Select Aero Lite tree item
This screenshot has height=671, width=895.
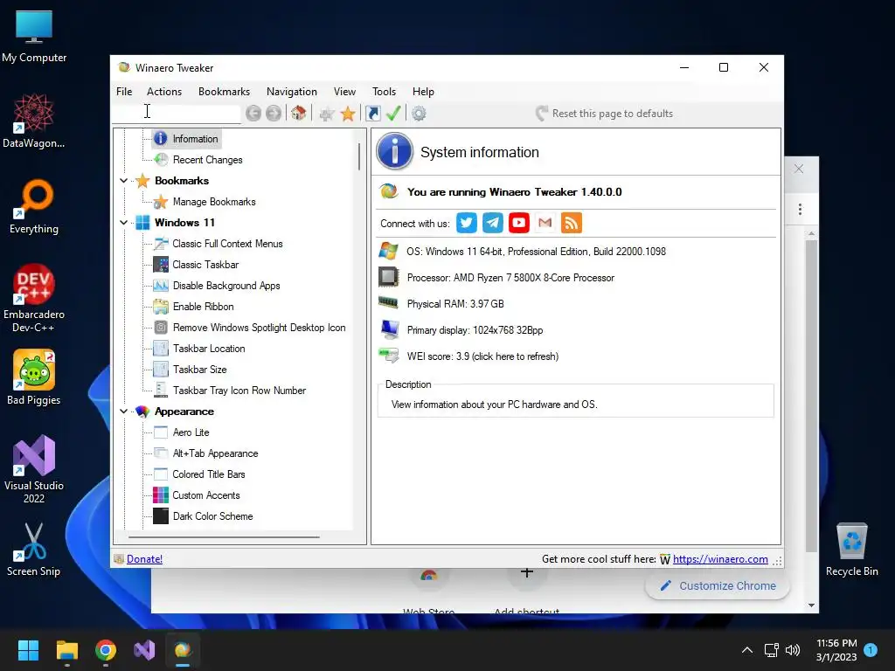(191, 432)
